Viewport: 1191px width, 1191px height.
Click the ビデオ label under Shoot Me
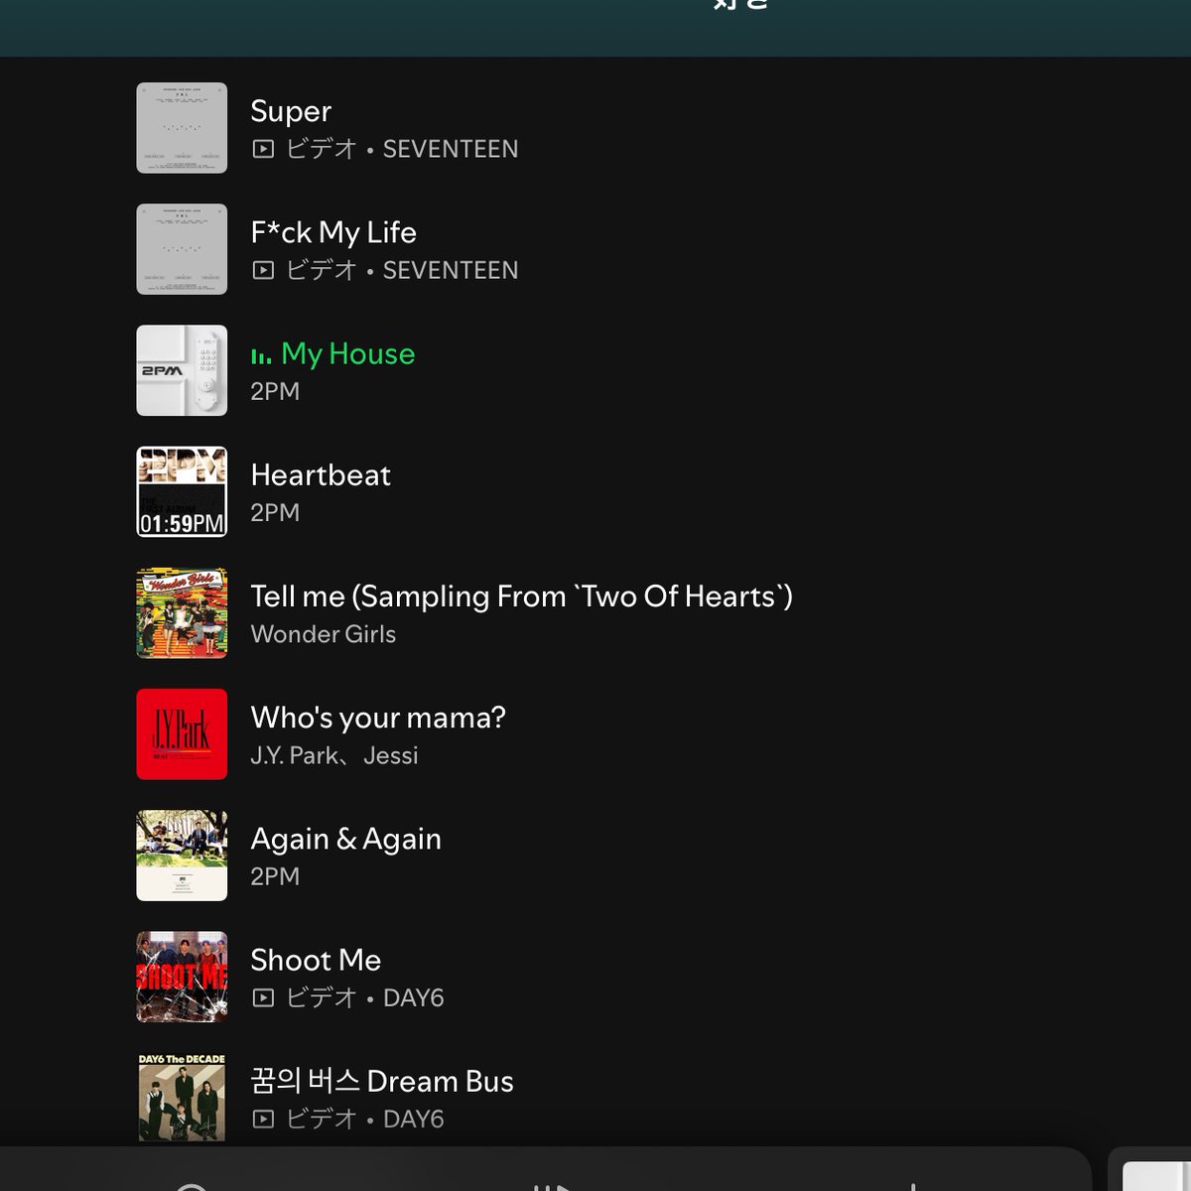pyautogui.click(x=321, y=997)
